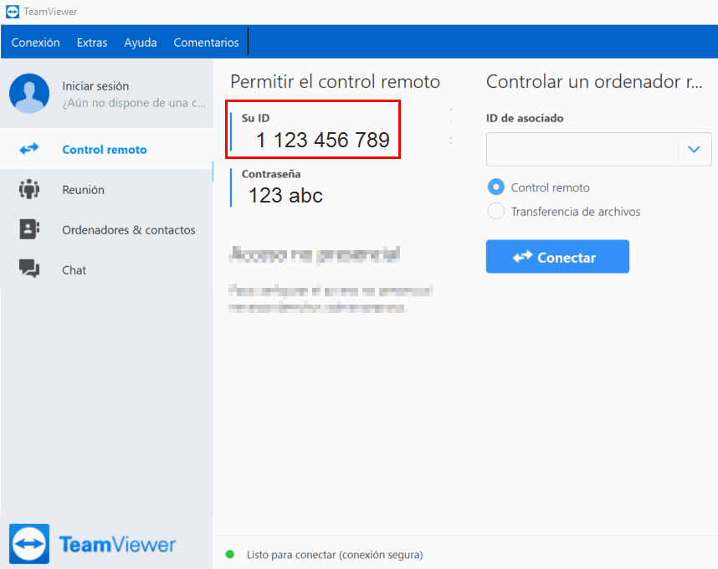The height and width of the screenshot is (569, 718).
Task: Click the Chat bubbles icon
Action: tap(29, 269)
